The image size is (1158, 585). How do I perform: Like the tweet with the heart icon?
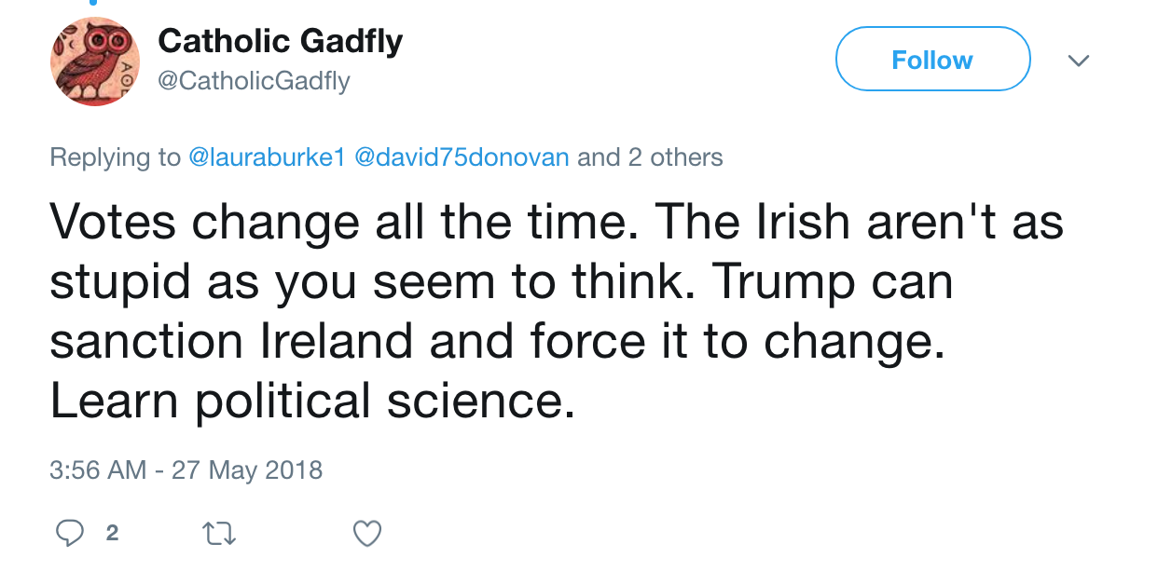(368, 533)
